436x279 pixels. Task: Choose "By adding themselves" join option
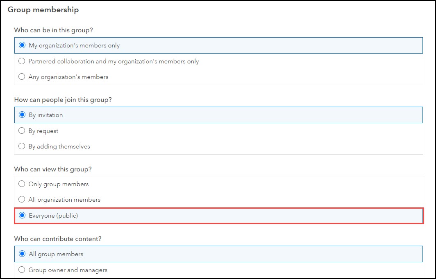point(22,146)
